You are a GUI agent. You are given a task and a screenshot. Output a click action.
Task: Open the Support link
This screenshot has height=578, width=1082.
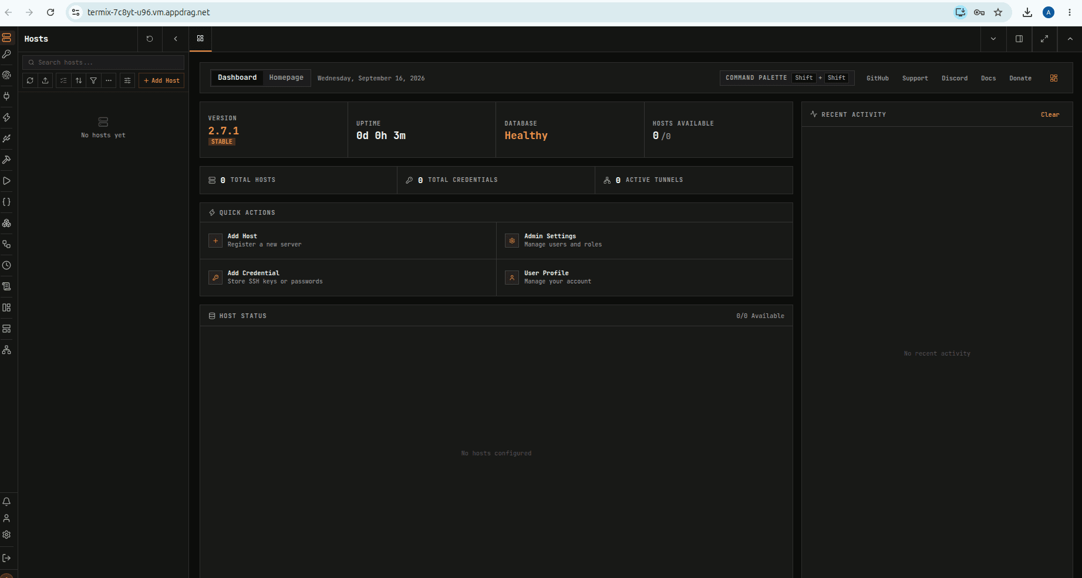click(915, 78)
